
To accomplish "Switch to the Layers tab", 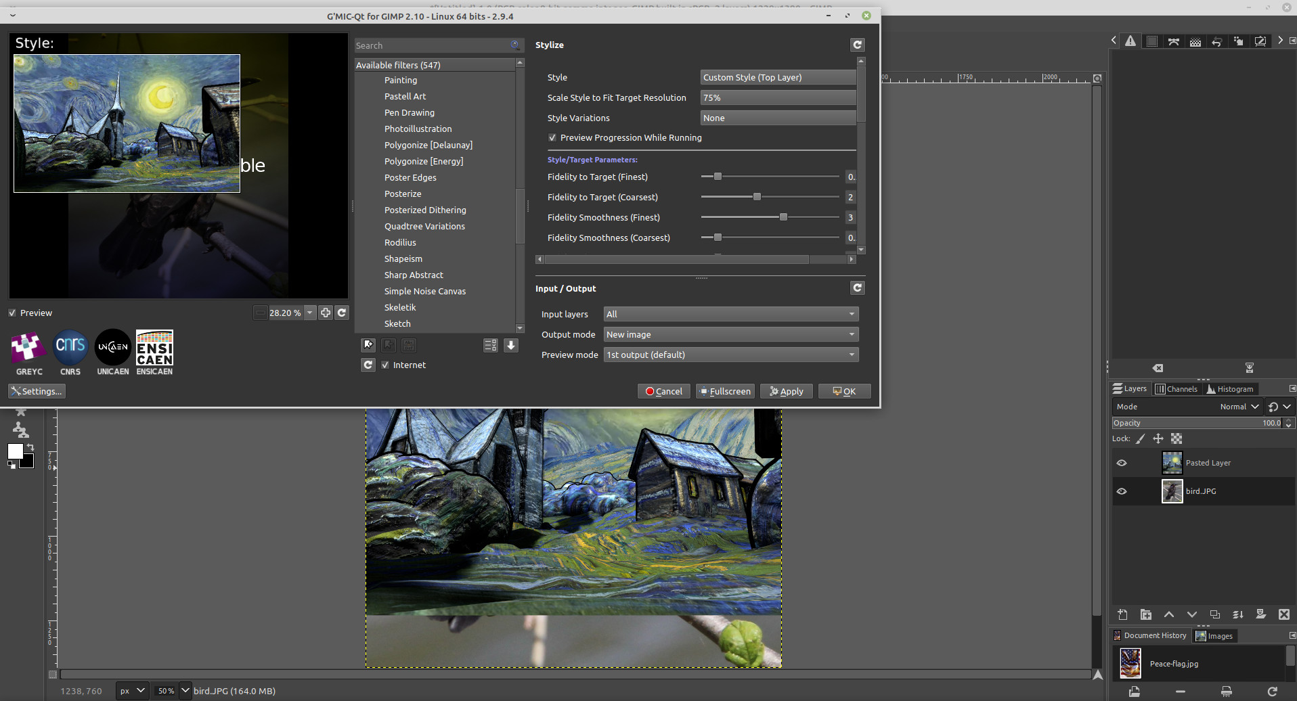I will [x=1130, y=388].
